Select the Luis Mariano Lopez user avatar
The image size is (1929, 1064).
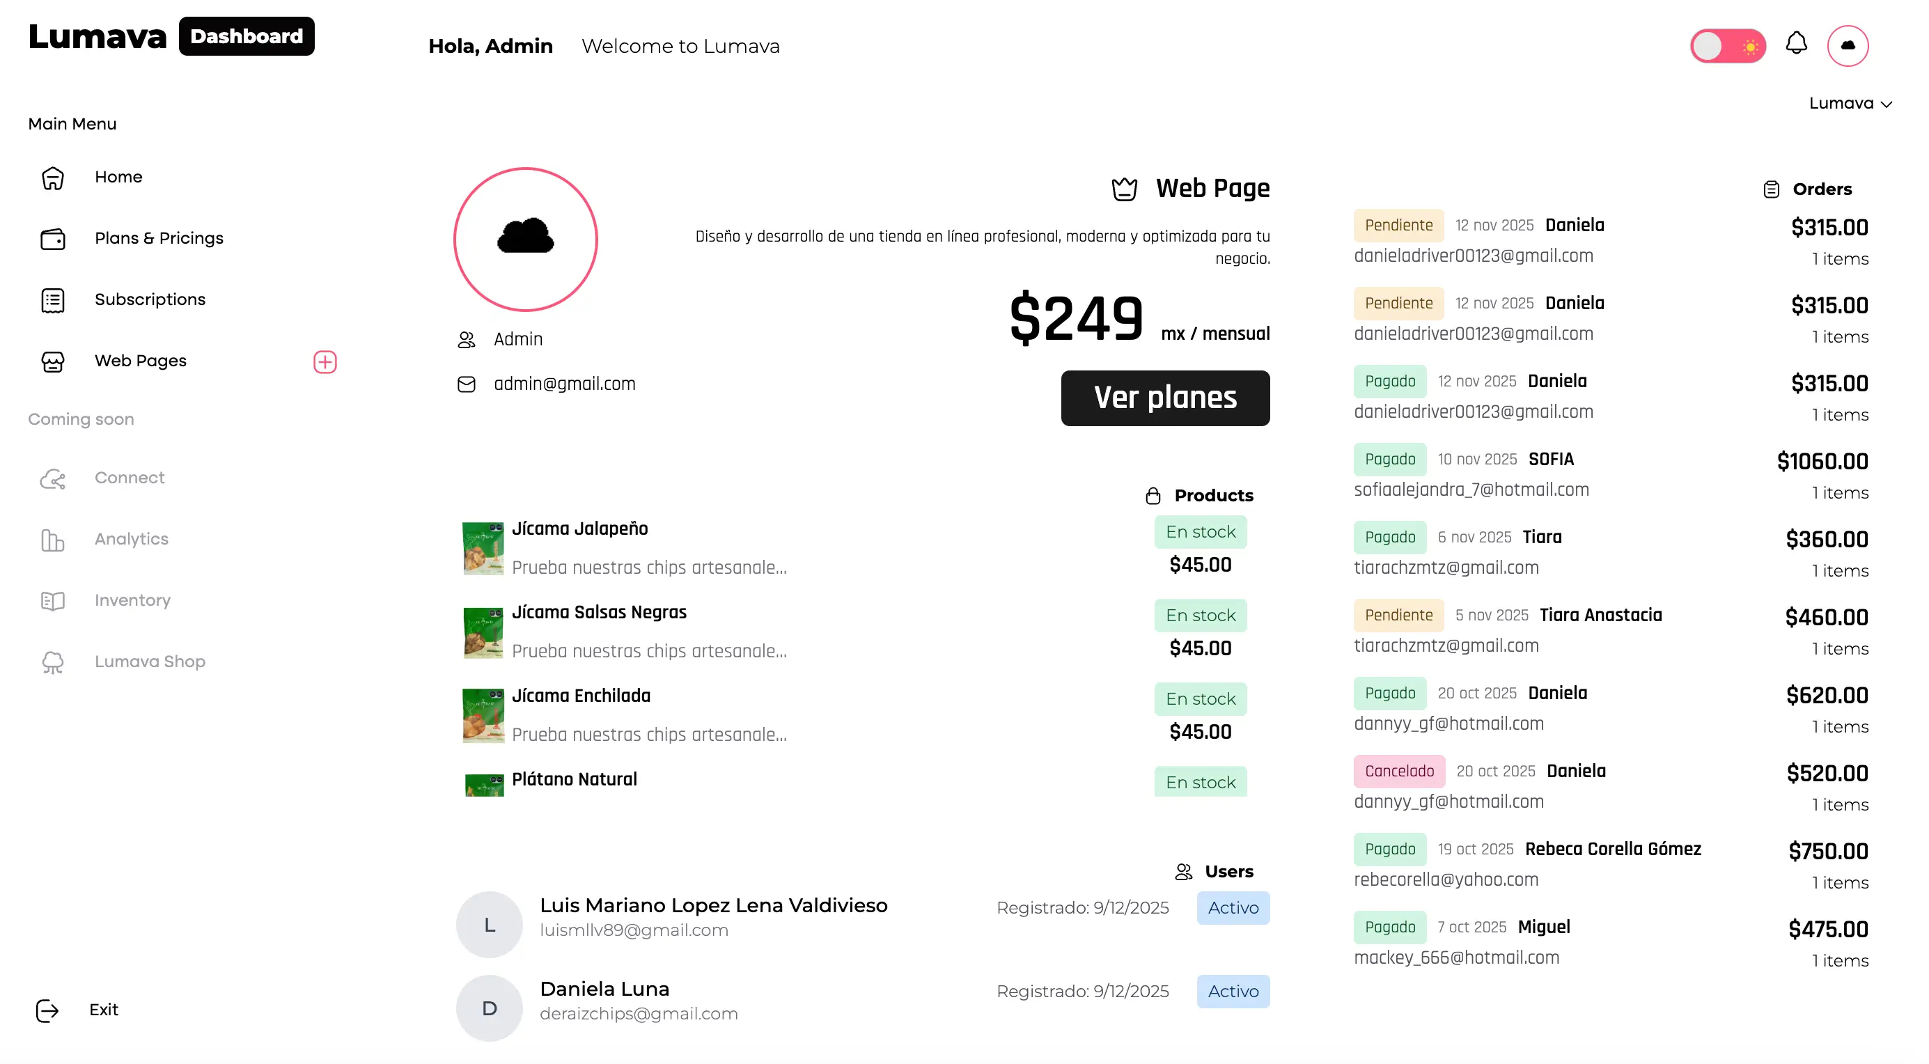489,924
